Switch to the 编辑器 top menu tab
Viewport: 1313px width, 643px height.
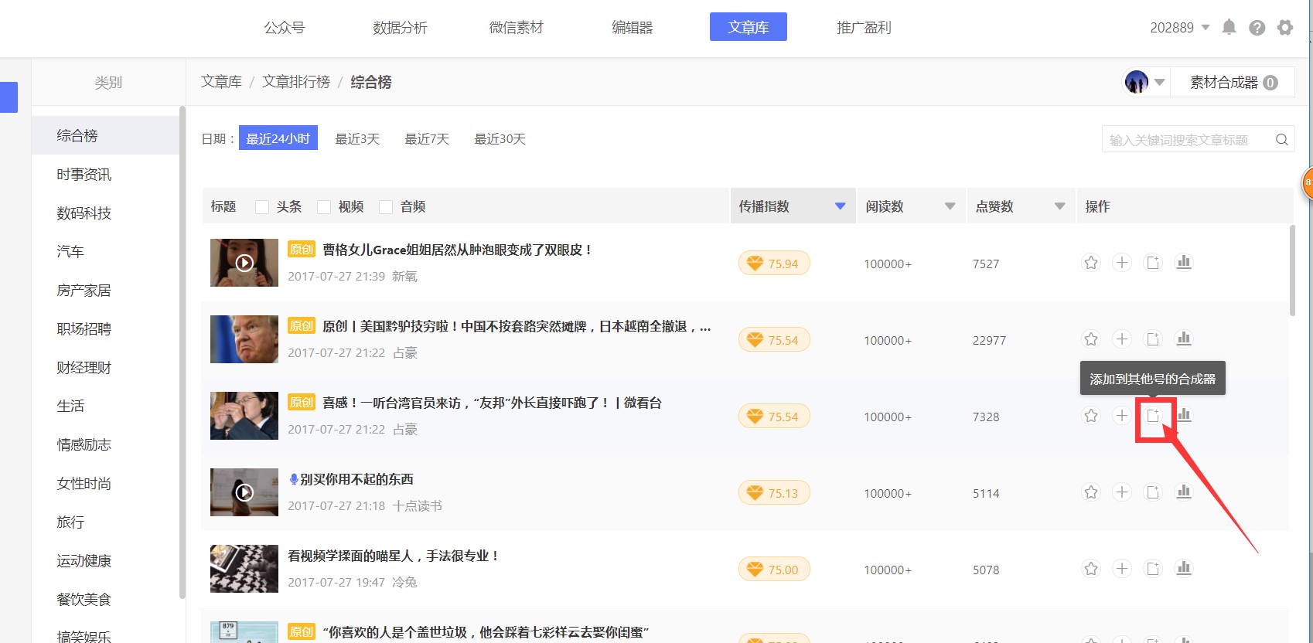coord(632,28)
